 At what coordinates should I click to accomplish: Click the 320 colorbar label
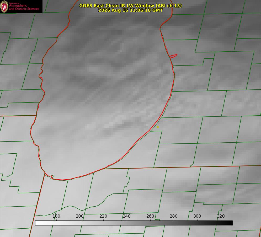(x=221, y=216)
